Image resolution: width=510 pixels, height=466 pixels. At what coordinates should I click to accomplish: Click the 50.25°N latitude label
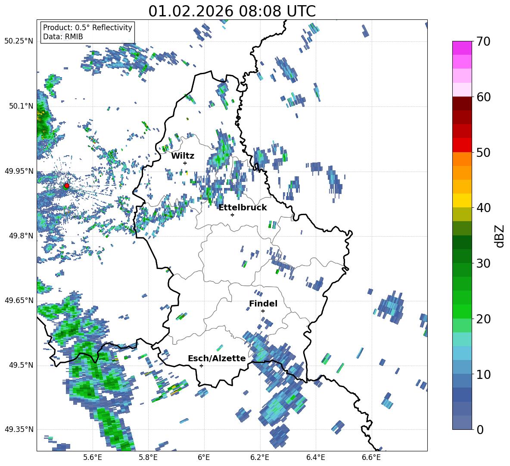pyautogui.click(x=19, y=41)
